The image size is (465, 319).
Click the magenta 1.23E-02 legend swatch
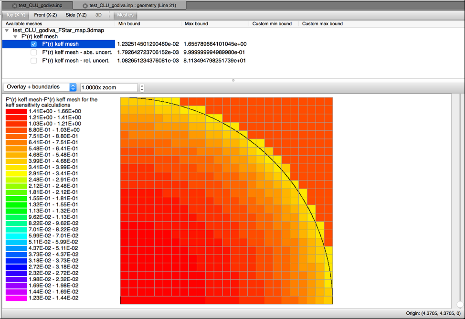point(16,298)
